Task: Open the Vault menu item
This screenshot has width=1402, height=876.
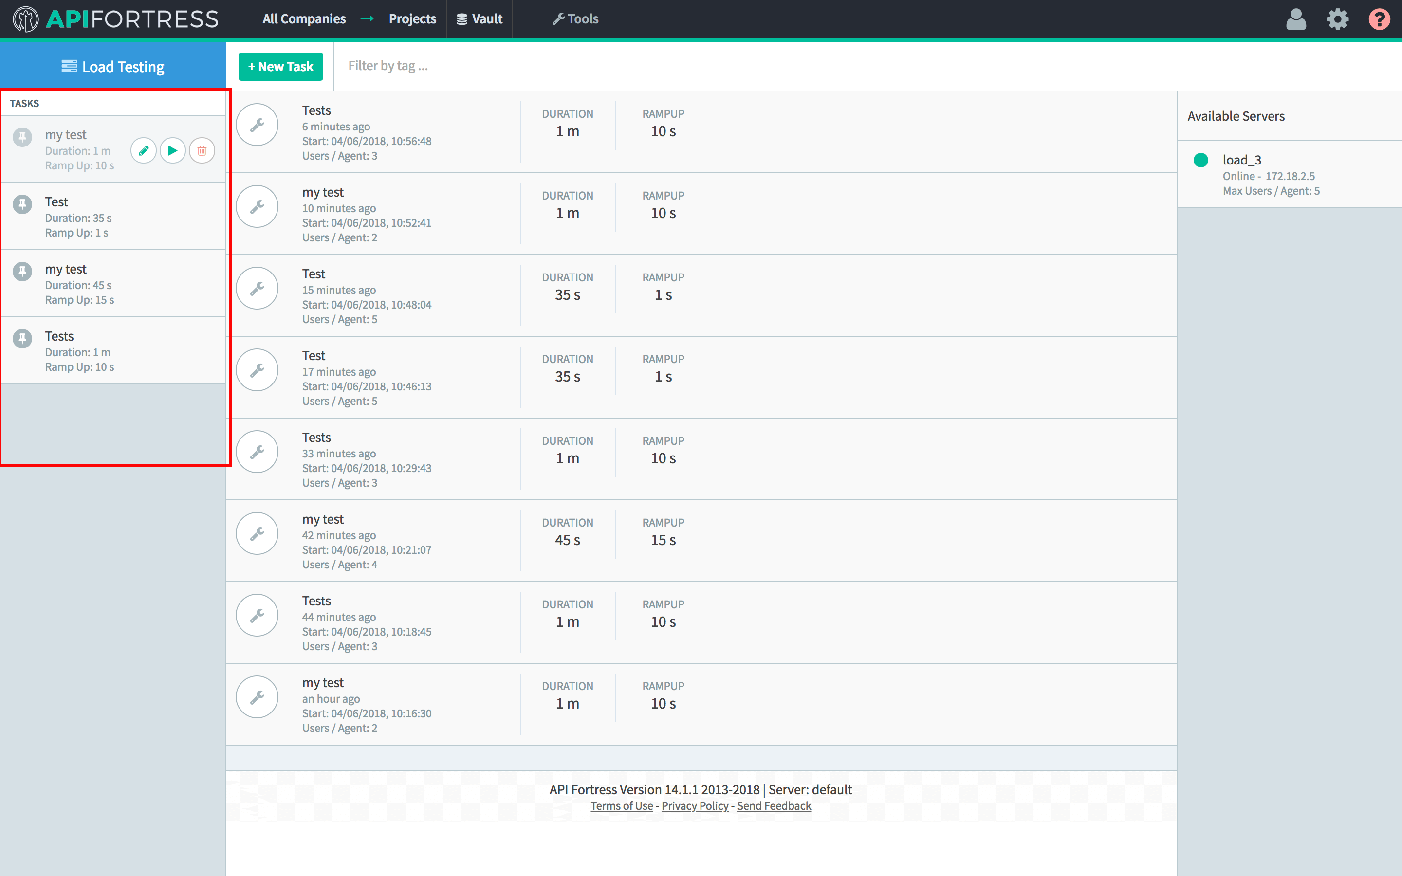Action: pyautogui.click(x=480, y=19)
